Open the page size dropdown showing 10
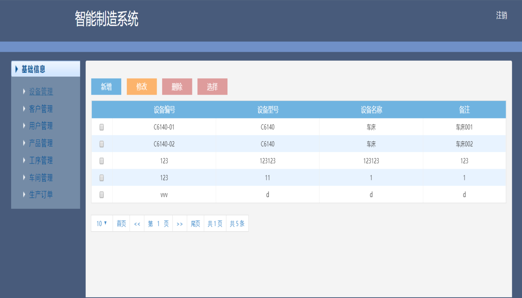Viewport: 522px width, 298px height. [x=102, y=223]
